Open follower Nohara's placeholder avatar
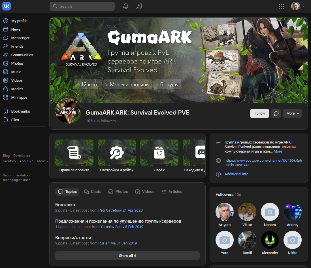 click(270, 212)
